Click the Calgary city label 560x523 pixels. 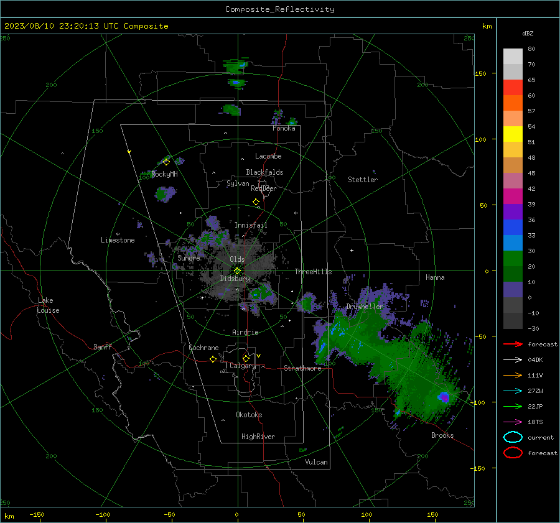point(243,366)
